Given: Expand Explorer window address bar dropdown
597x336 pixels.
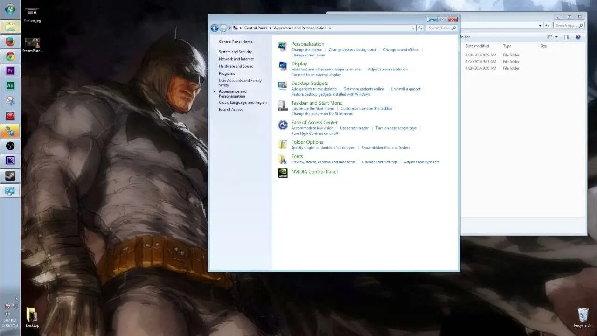Looking at the screenshot, I should coord(541,26).
